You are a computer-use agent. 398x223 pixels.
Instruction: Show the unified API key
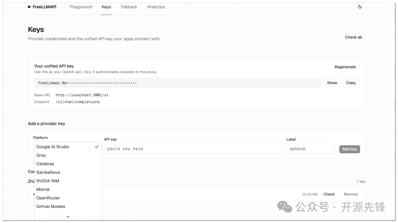click(332, 83)
